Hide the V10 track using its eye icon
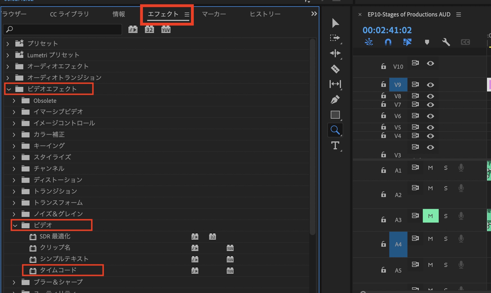 pyautogui.click(x=430, y=63)
